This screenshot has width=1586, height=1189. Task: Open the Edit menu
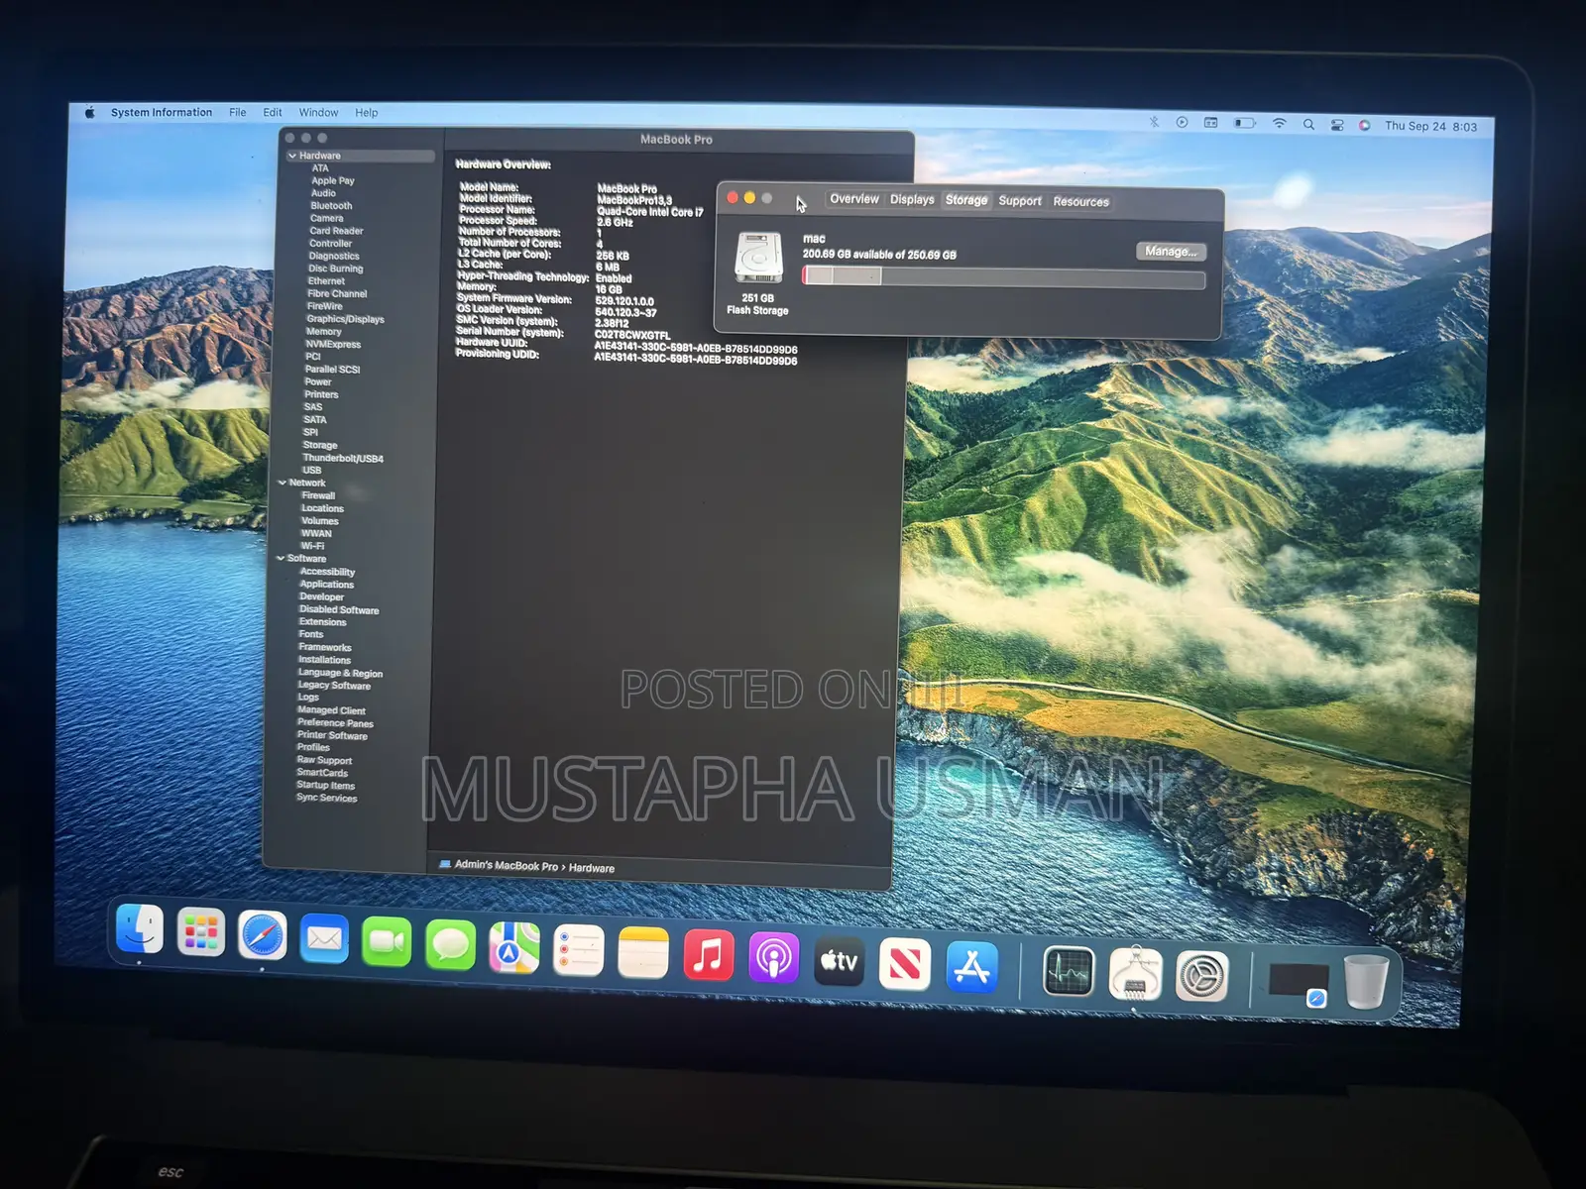point(273,112)
